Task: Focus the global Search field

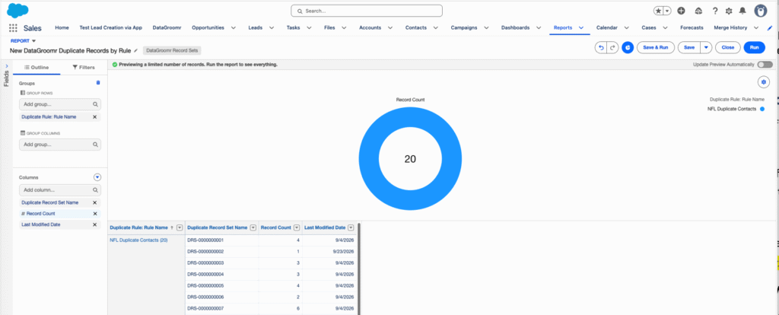Action: tap(367, 11)
